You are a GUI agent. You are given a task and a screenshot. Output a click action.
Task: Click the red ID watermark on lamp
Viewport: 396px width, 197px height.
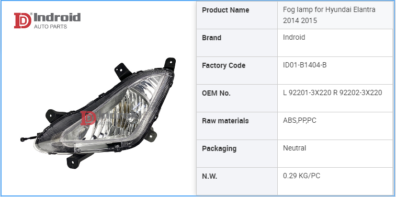tap(88, 118)
